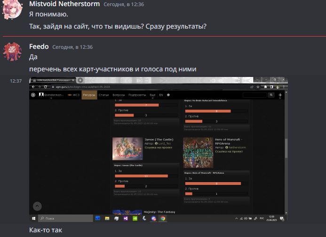This screenshot has width=326, height=237.
Task: Bookmark the page with the star icon
Action: coord(258,87)
